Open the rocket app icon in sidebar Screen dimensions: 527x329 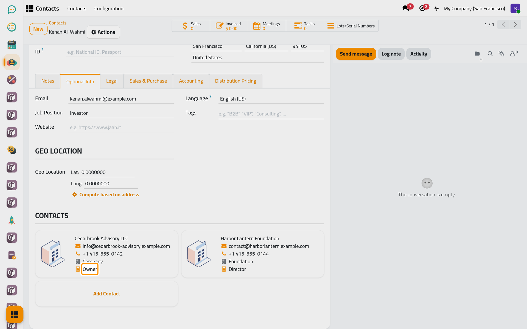[x=12, y=220]
